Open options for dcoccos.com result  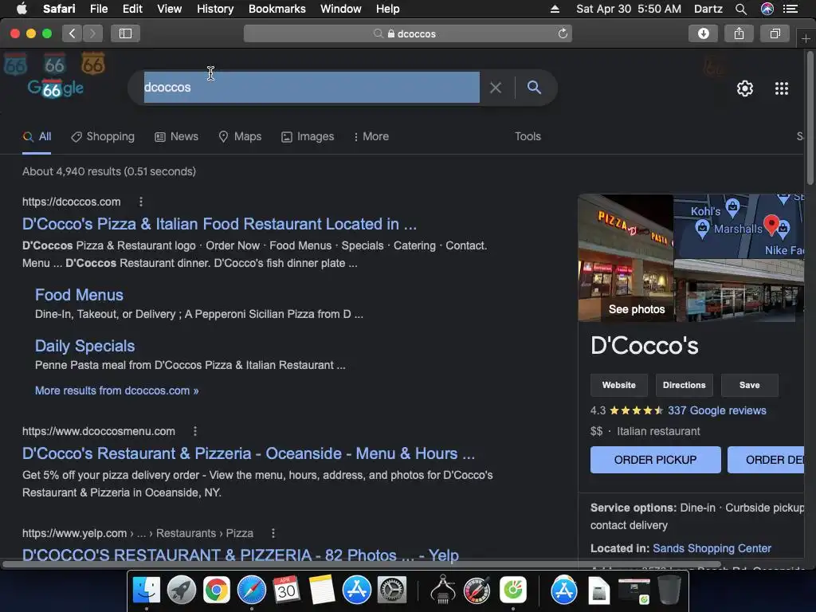click(x=140, y=202)
